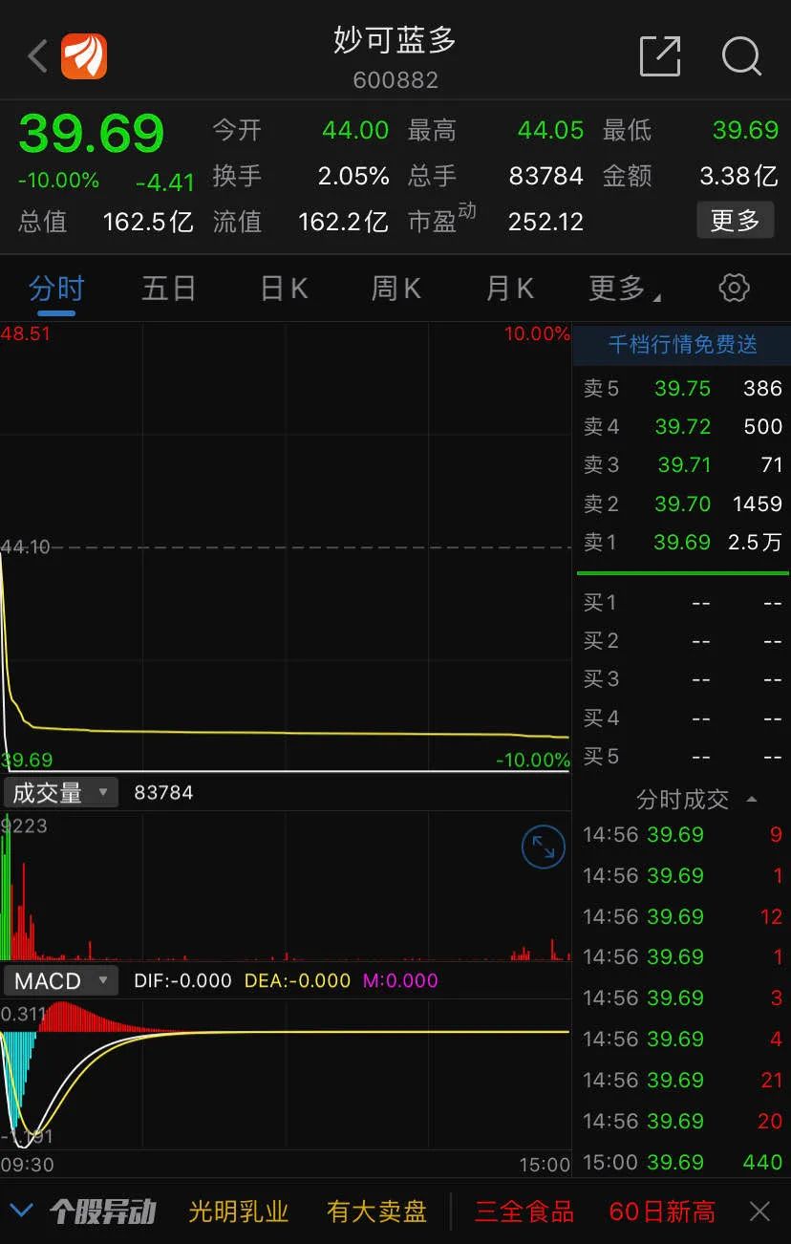The image size is (791, 1244).
Task: Switch to 月K tab
Action: pyautogui.click(x=509, y=288)
